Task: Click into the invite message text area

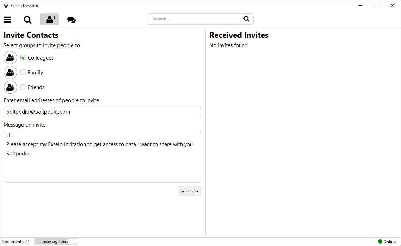Action: click(102, 156)
